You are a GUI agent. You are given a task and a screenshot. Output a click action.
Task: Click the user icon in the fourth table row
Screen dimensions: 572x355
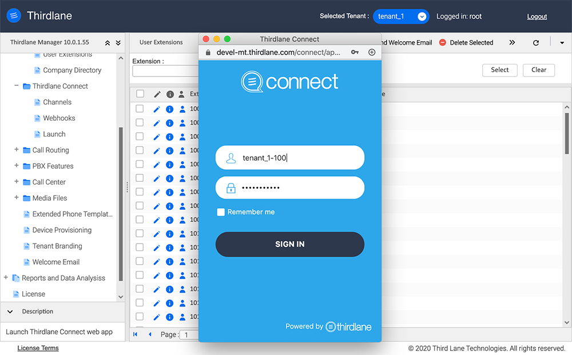pyautogui.click(x=182, y=150)
